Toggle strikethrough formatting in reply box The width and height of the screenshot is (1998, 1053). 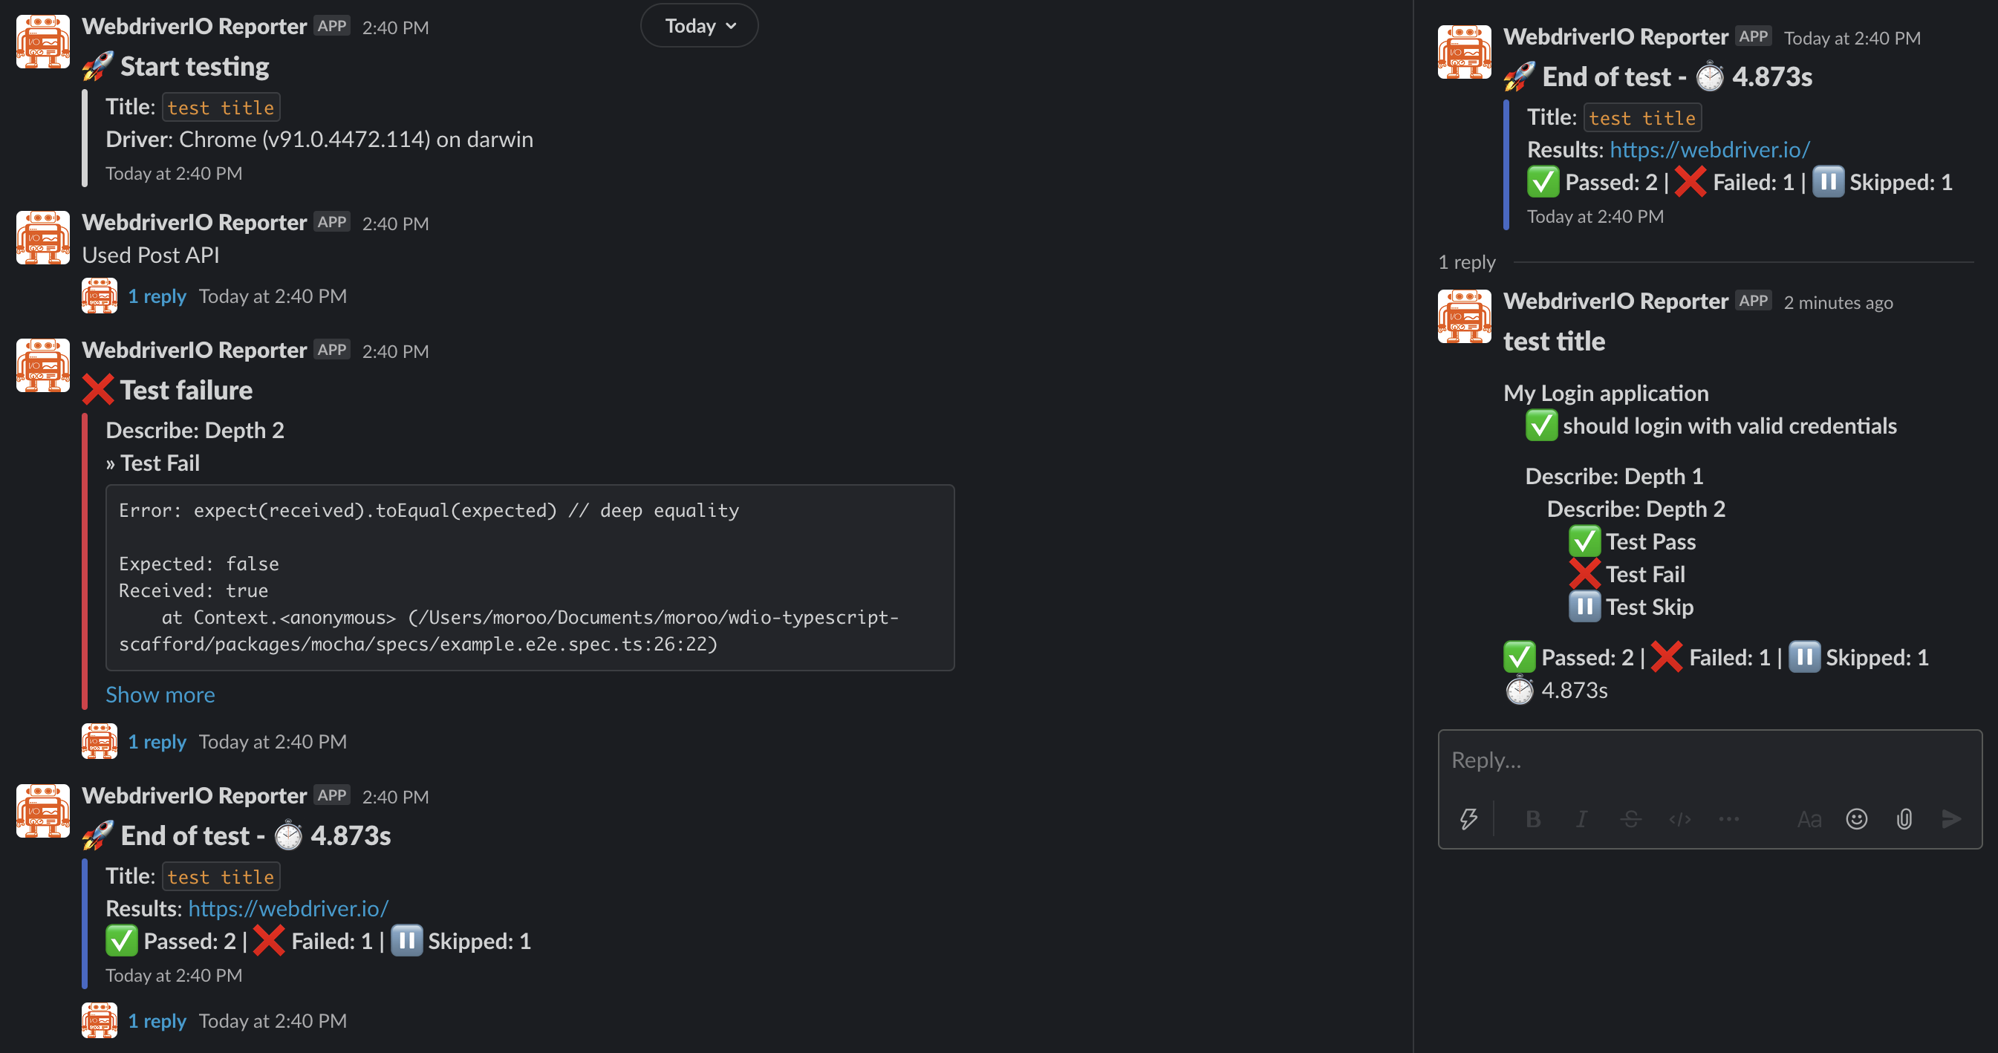click(1630, 819)
